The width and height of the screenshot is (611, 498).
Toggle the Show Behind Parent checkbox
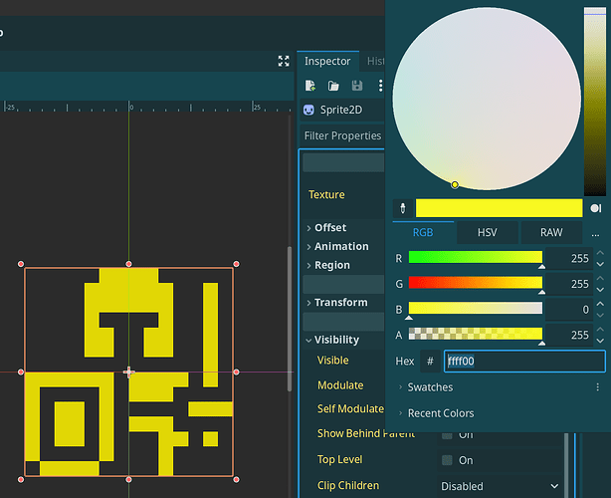tap(447, 435)
